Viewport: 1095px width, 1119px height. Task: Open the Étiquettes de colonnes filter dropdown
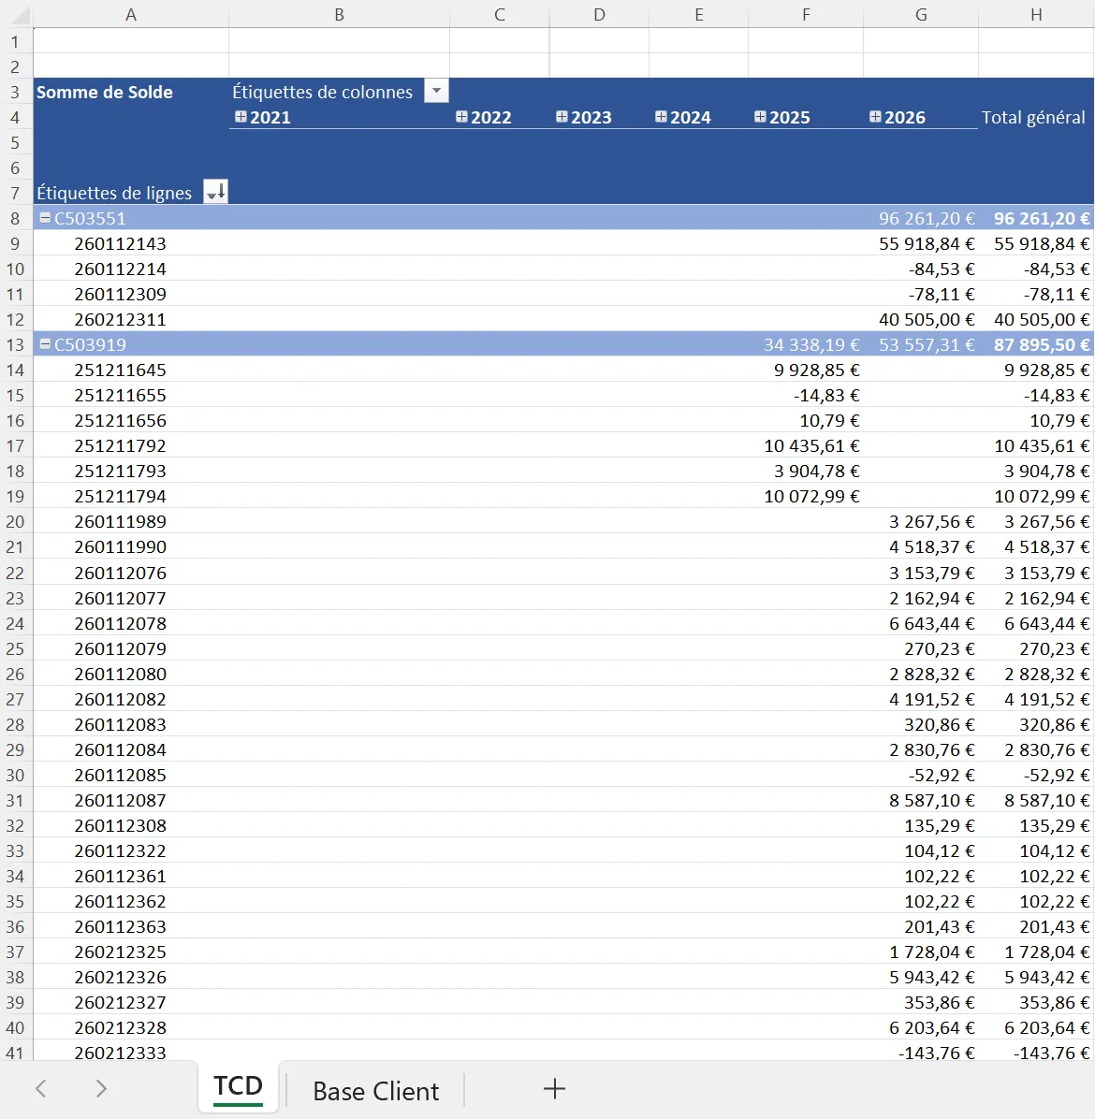coord(436,92)
